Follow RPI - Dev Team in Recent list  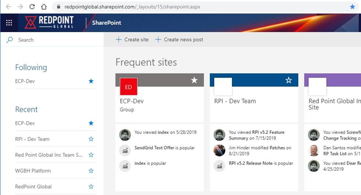[91, 139]
